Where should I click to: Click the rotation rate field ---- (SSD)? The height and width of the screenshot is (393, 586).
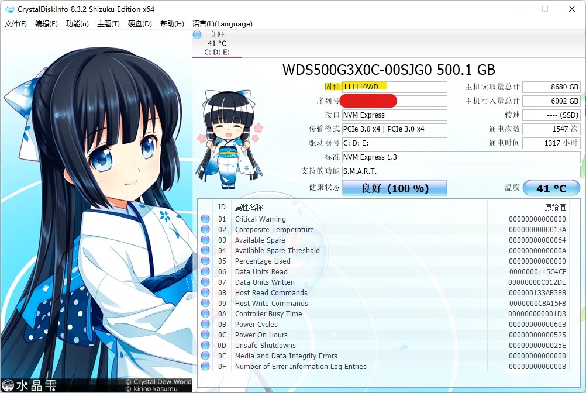pyautogui.click(x=551, y=115)
